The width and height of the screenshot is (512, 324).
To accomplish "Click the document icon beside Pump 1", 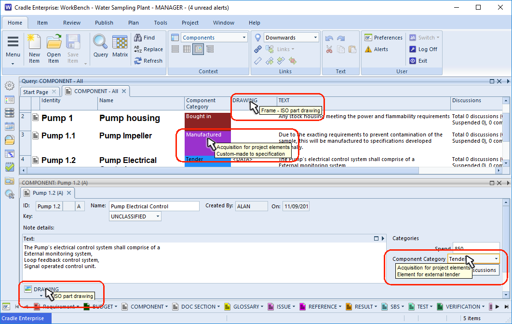I will click(x=35, y=117).
